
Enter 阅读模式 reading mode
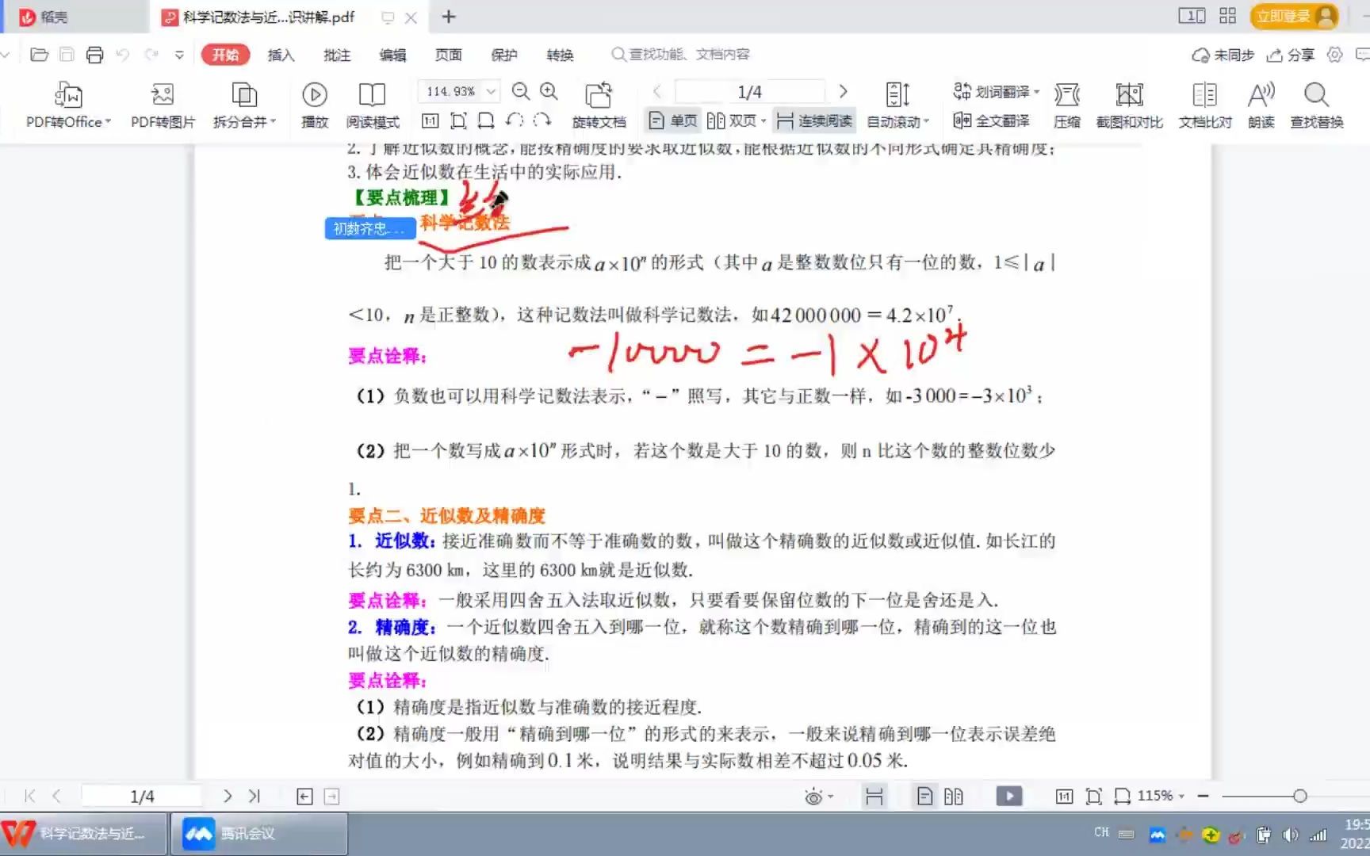[373, 105]
